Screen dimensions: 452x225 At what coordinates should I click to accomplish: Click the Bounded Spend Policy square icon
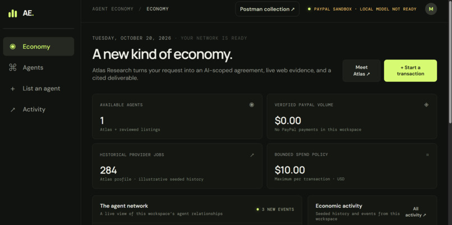[427, 155]
